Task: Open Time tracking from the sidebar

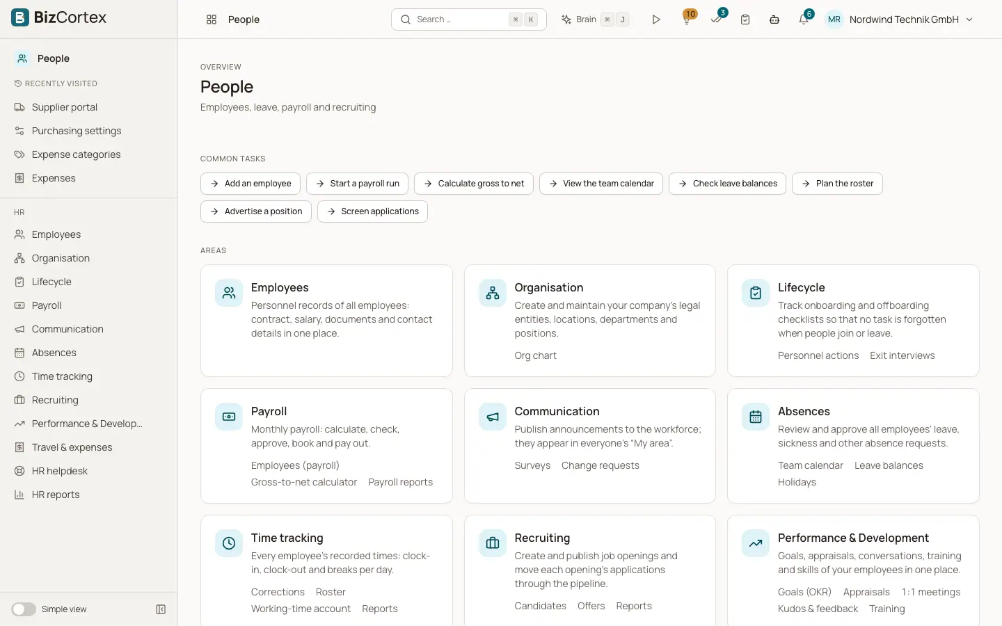Action: (62, 376)
